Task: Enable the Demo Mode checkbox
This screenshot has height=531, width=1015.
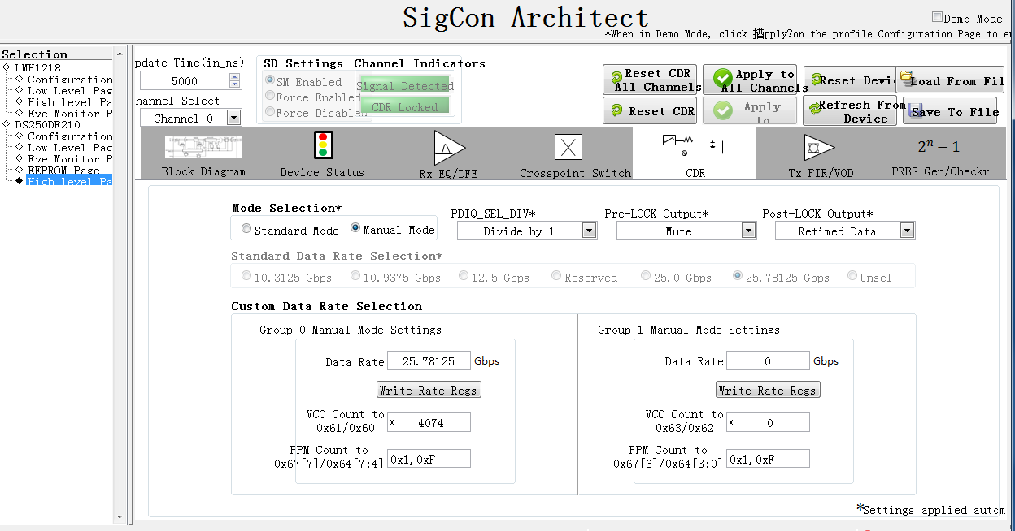Action: [x=937, y=17]
